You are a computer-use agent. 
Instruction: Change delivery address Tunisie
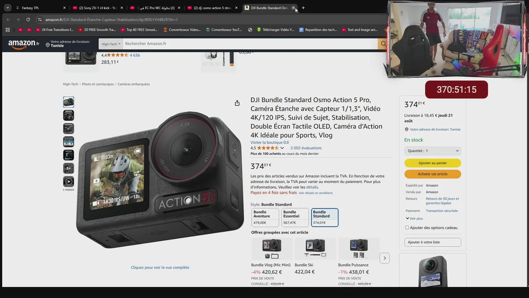point(67,43)
